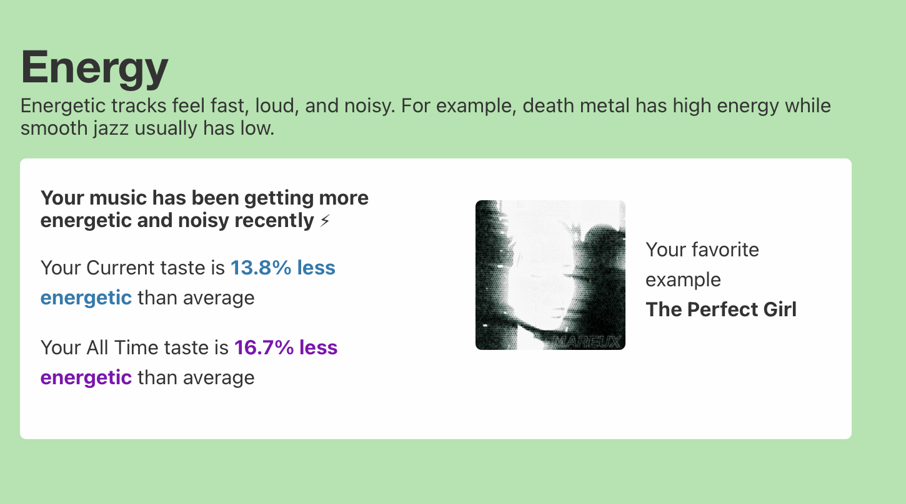Click the 'Your favorite example' label
The height and width of the screenshot is (504, 906).
702,264
